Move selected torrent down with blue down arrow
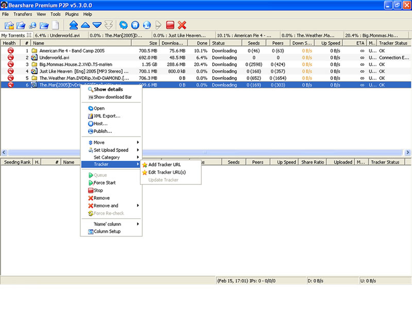 tap(98, 25)
